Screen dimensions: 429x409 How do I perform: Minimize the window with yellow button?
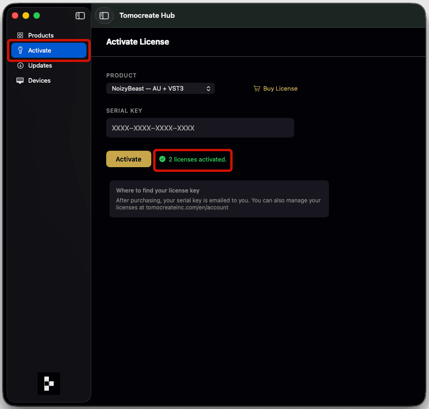(26, 15)
